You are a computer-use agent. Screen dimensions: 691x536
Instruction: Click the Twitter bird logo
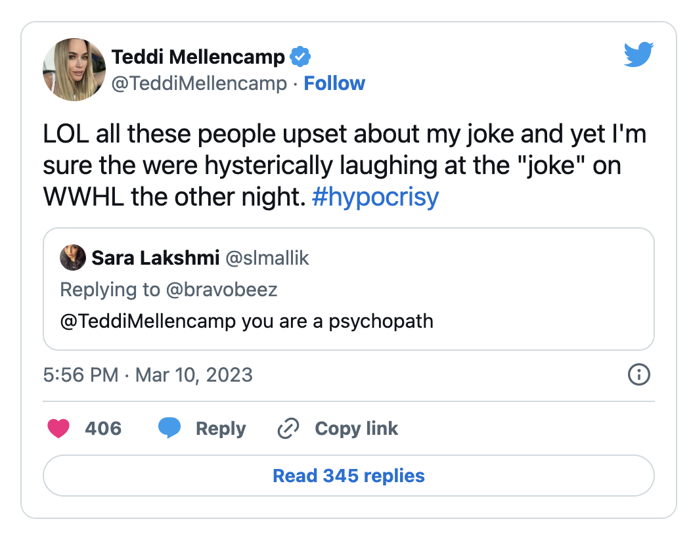point(638,55)
